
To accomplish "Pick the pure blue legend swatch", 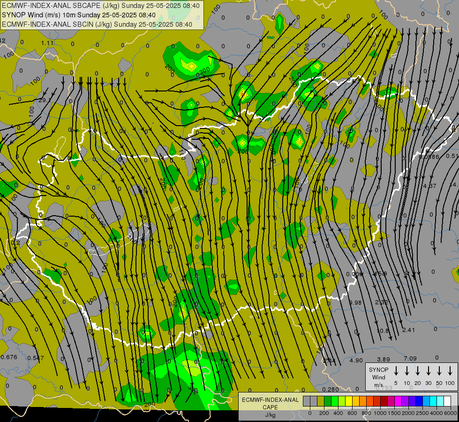I will pos(419,401).
